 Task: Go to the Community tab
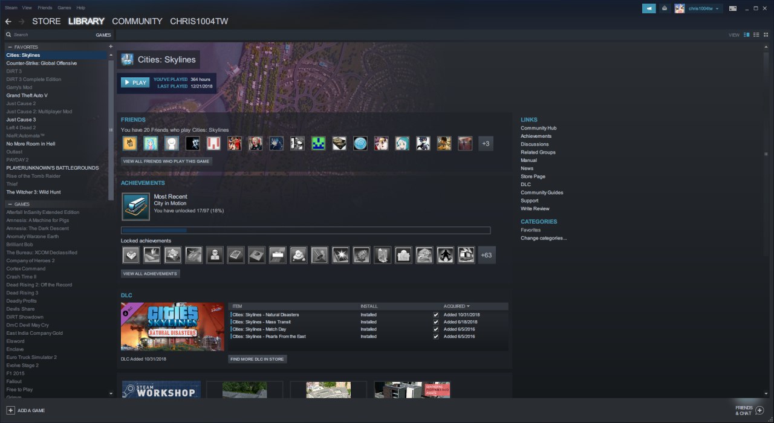point(137,21)
